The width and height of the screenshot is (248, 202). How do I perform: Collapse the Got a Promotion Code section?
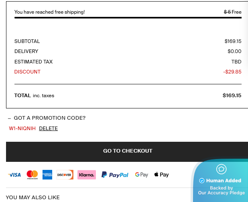9,118
